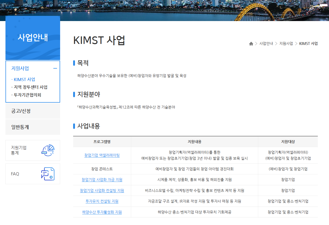Open the 창업기업 액셀러레이팅 link
This screenshot has height=225, width=329.
[x=102, y=155]
